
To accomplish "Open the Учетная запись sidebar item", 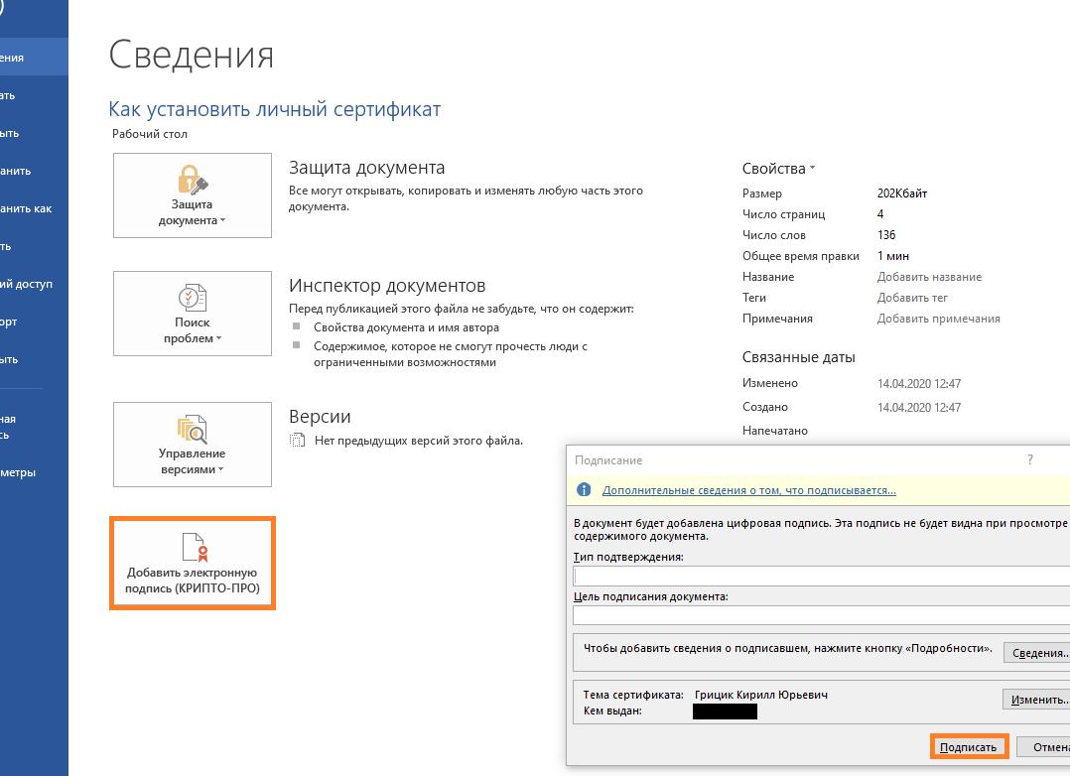I will tap(34, 427).
